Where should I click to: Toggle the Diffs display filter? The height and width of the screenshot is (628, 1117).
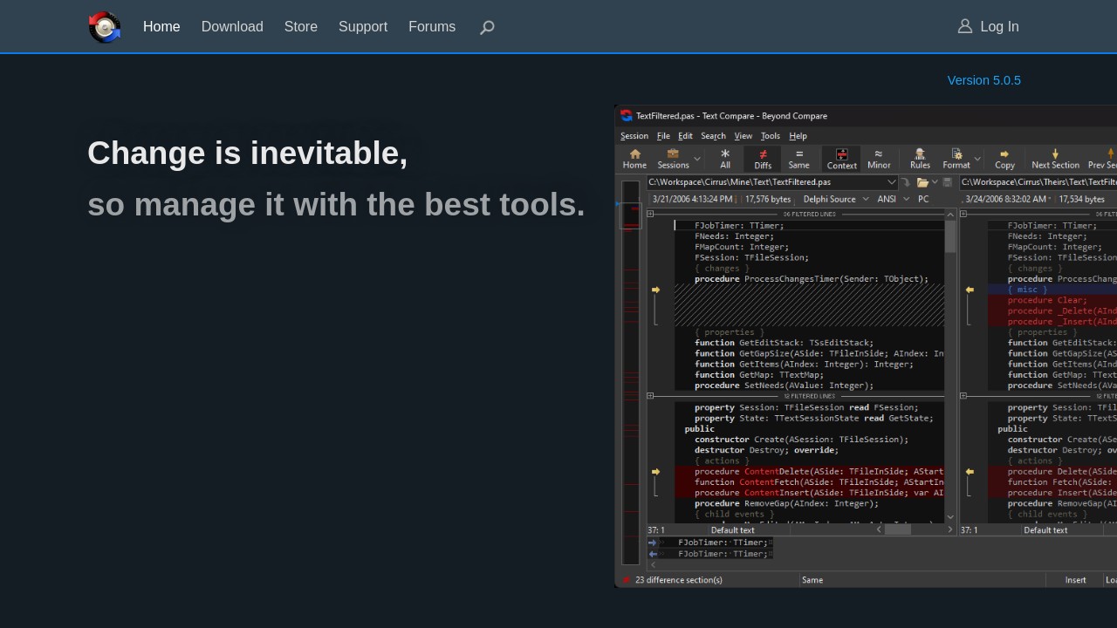[x=763, y=158]
